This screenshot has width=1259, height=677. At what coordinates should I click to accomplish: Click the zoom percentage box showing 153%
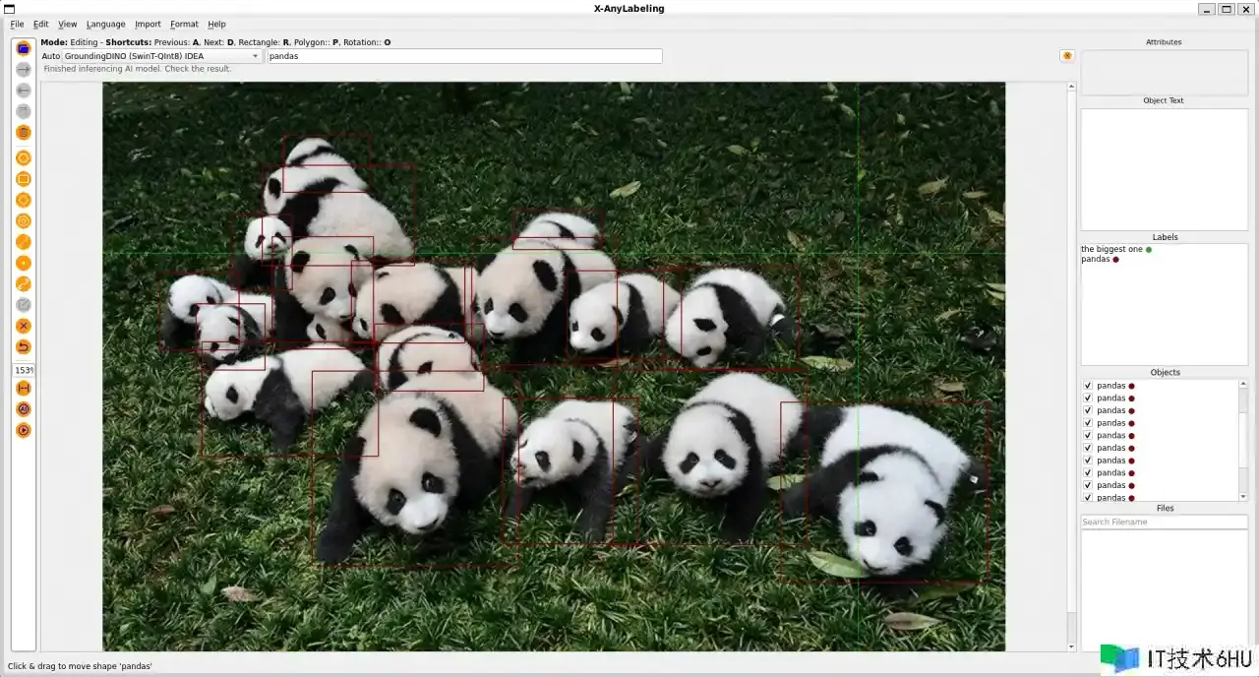(24, 370)
